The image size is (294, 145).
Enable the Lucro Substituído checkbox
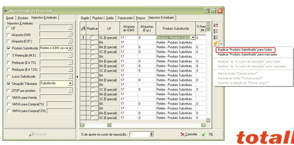point(9,77)
